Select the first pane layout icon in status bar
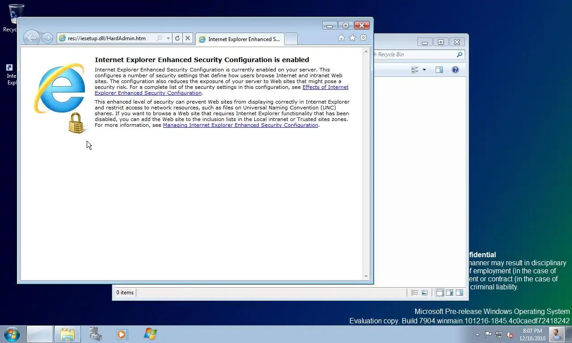This screenshot has width=572, height=343. 440,293
